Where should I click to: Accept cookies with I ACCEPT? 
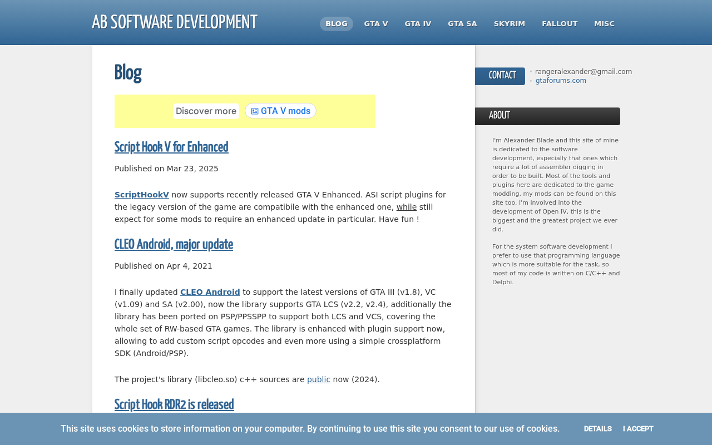point(638,429)
